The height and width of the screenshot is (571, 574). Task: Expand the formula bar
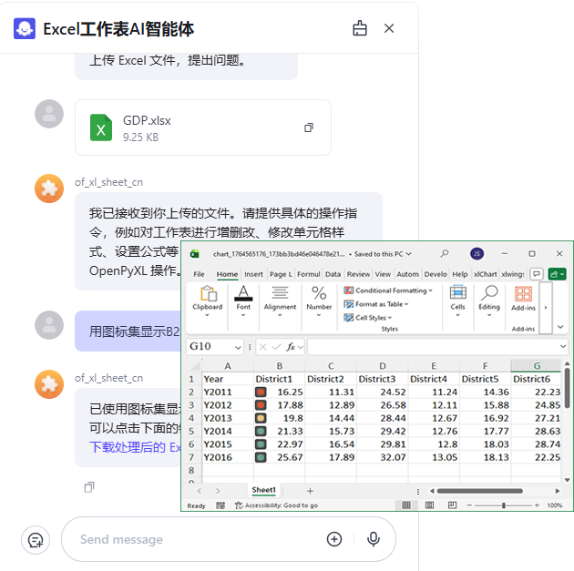[x=563, y=346]
